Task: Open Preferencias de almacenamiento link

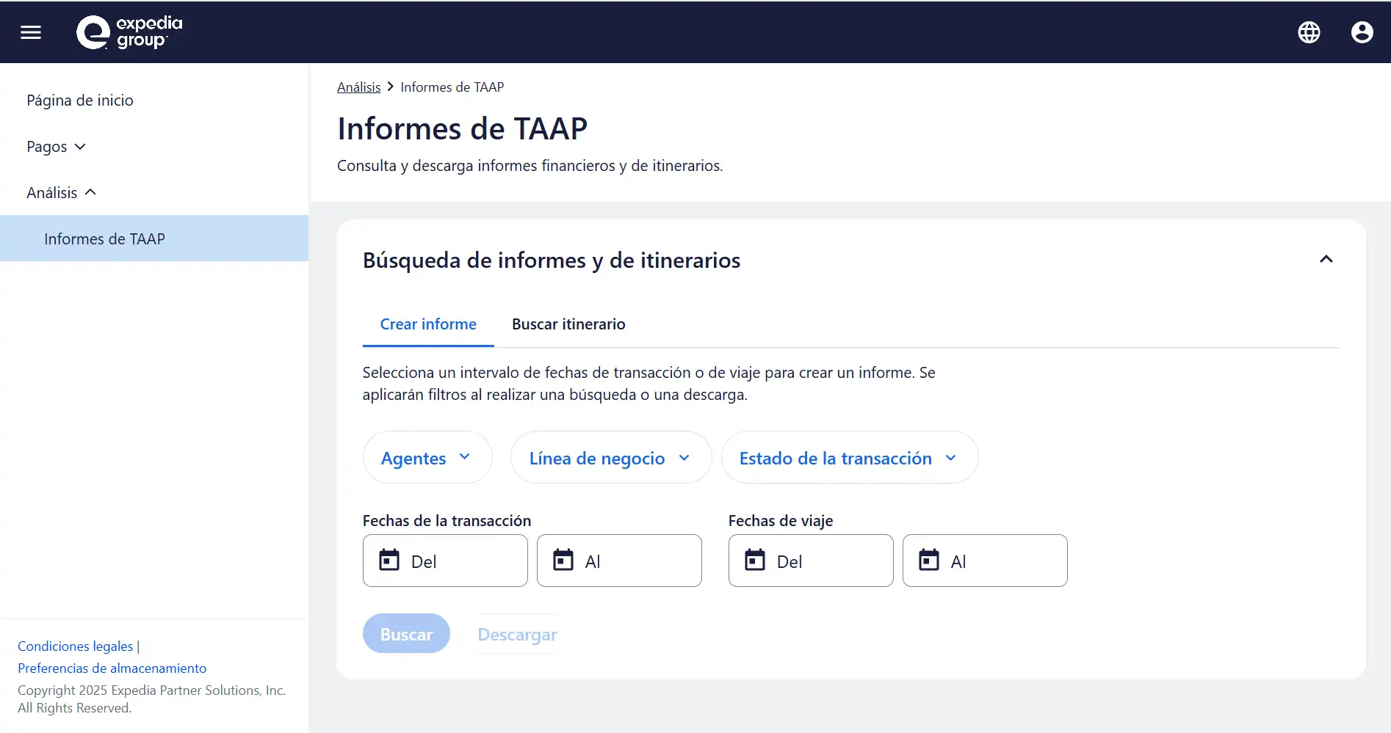Action: click(x=112, y=668)
